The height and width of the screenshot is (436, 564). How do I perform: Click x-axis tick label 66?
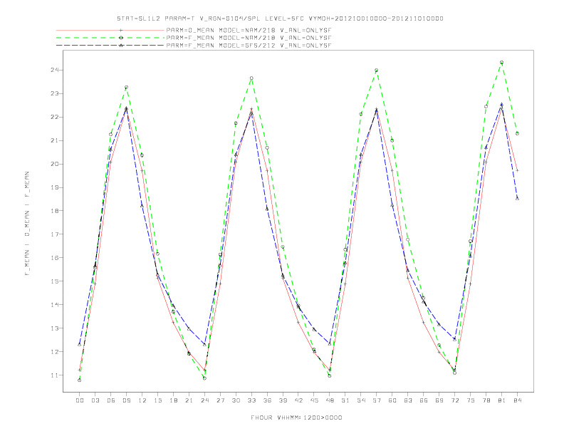(x=424, y=400)
